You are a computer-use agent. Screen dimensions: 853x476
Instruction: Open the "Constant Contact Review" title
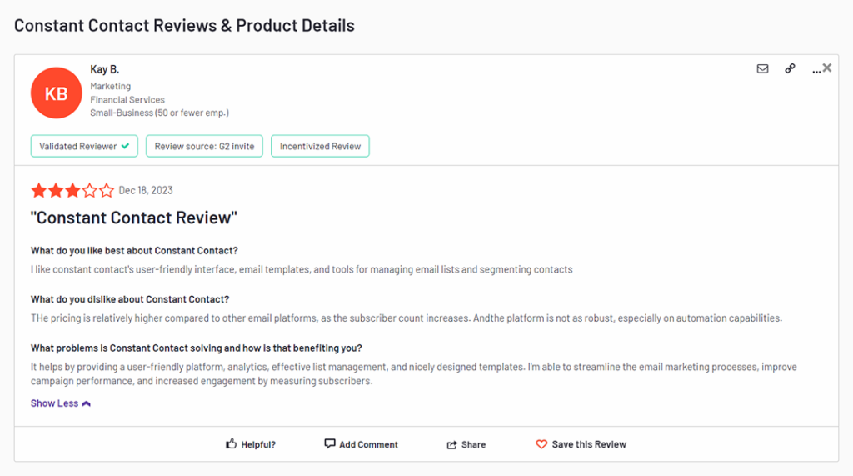(134, 218)
